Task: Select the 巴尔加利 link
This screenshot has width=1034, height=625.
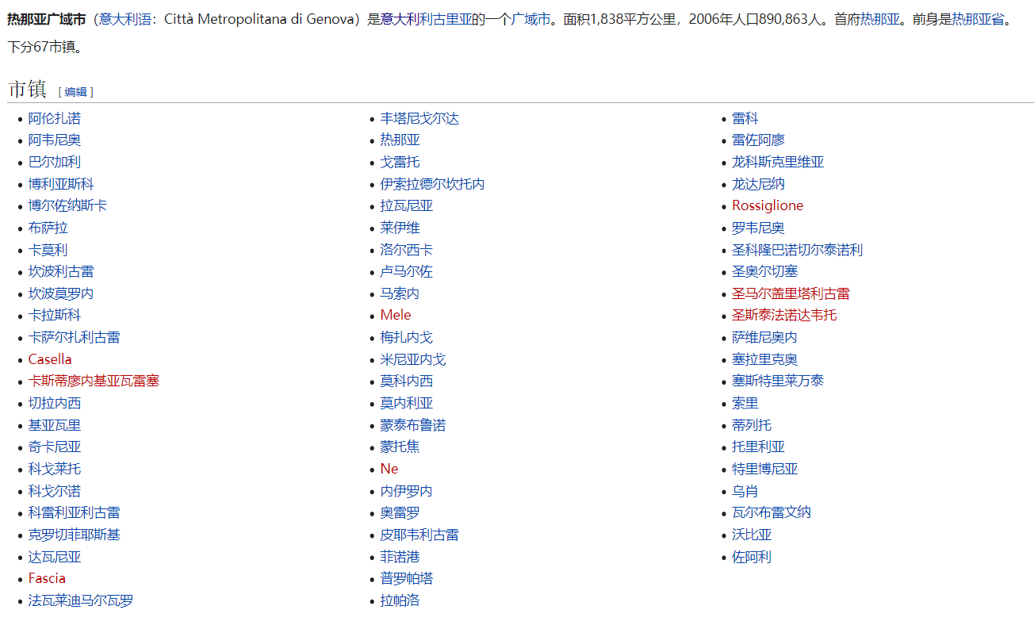Action: (x=55, y=162)
